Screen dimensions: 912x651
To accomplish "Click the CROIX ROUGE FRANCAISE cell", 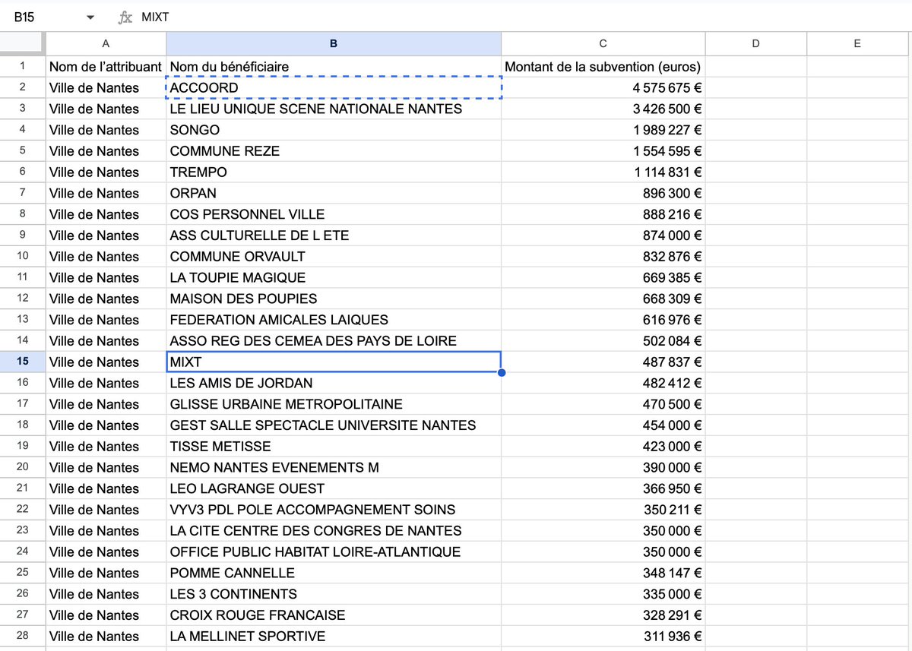I will 334,615.
